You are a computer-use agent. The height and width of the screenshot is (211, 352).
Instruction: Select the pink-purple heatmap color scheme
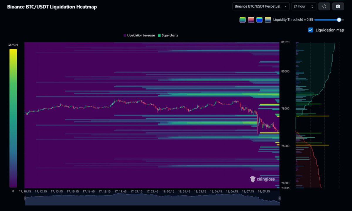[x=251, y=20]
